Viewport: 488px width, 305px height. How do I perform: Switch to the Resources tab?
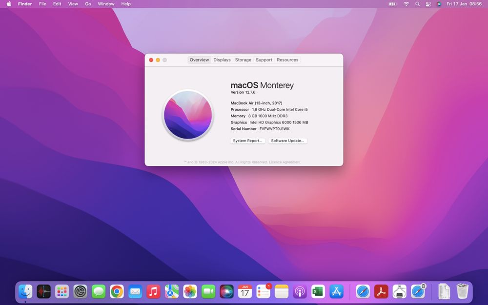[x=287, y=60]
